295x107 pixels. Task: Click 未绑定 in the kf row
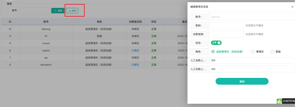click(135, 36)
